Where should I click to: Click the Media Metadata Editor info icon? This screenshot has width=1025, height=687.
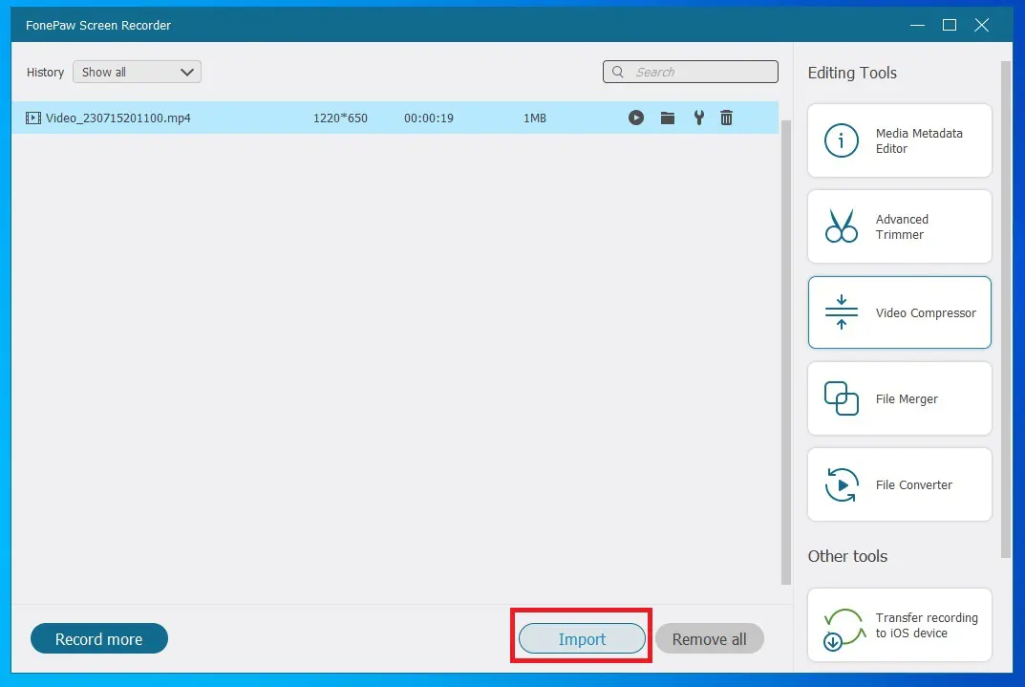click(842, 140)
